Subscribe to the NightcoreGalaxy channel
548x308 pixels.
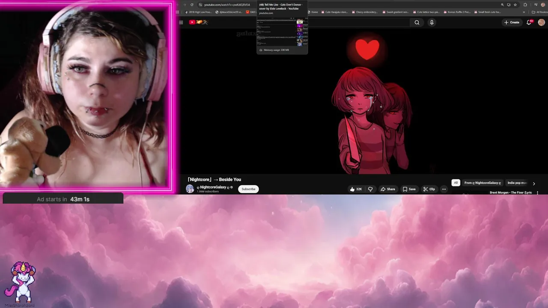[248, 189]
